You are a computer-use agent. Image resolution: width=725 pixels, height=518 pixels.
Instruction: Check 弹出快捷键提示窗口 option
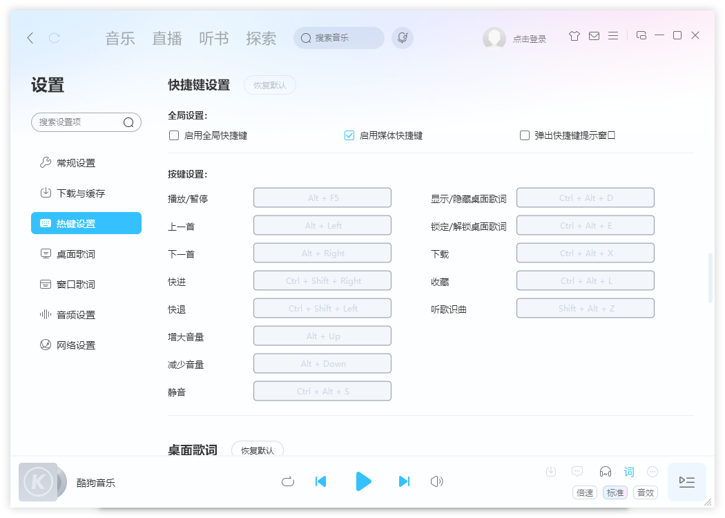coord(524,135)
